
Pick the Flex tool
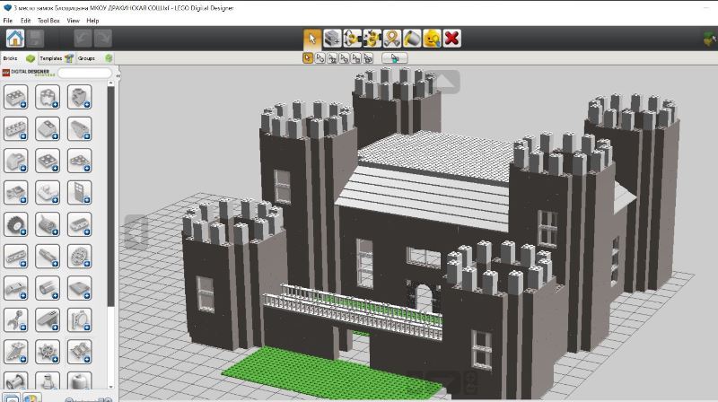click(392, 38)
